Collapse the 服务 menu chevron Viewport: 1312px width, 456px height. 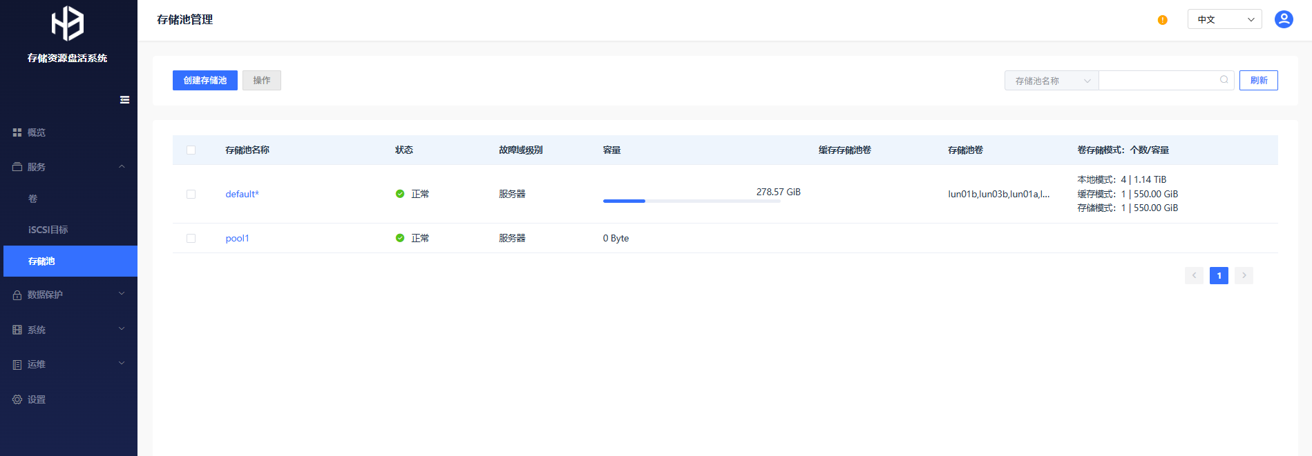[x=122, y=166]
